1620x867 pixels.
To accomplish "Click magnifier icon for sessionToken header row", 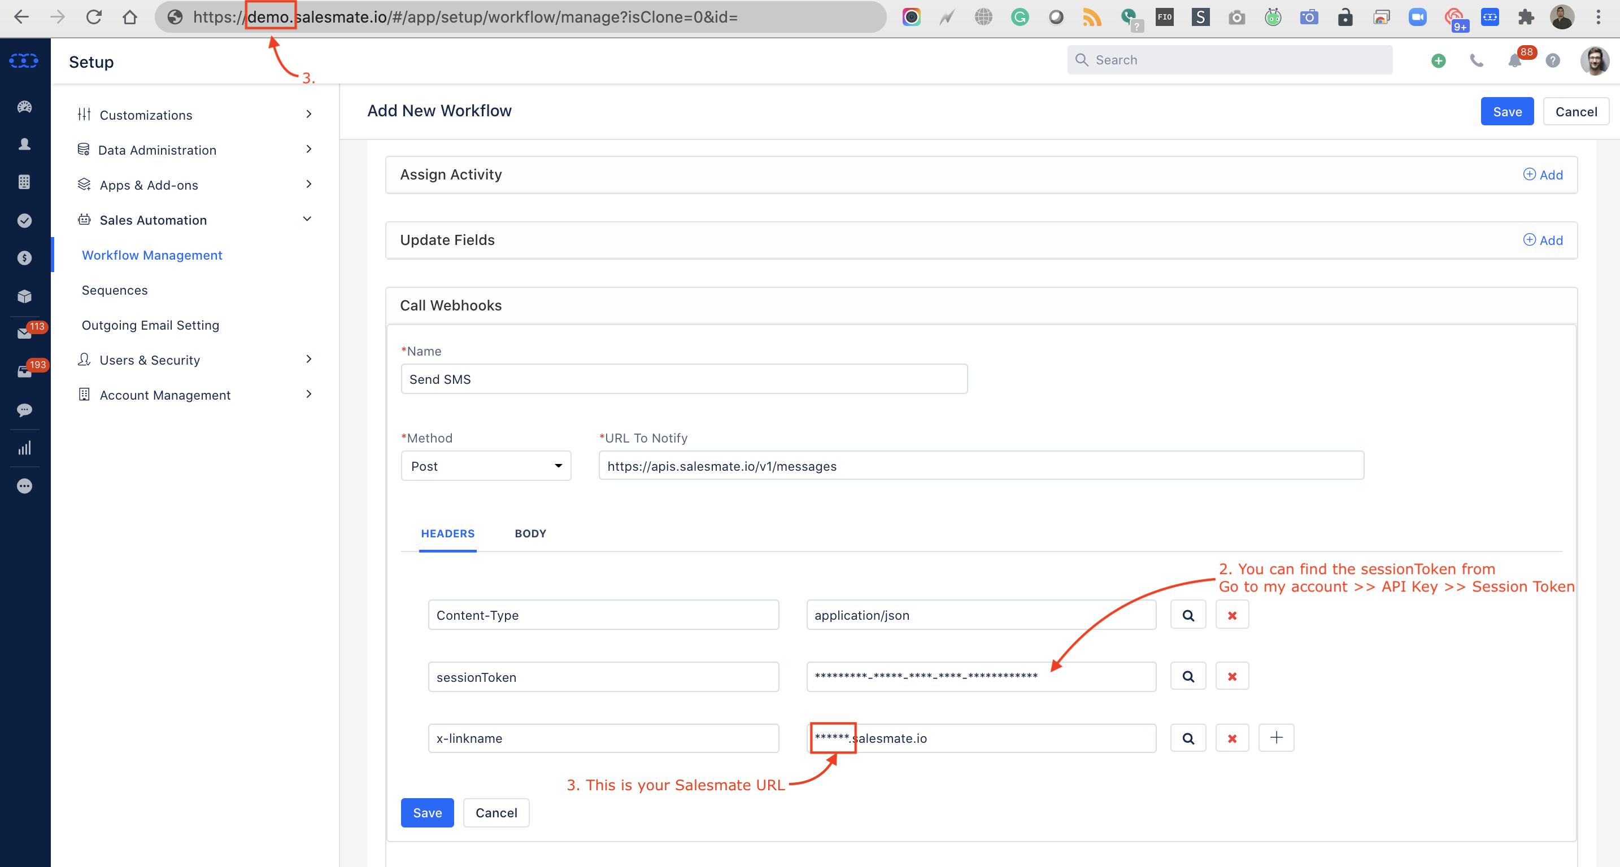I will [x=1188, y=677].
